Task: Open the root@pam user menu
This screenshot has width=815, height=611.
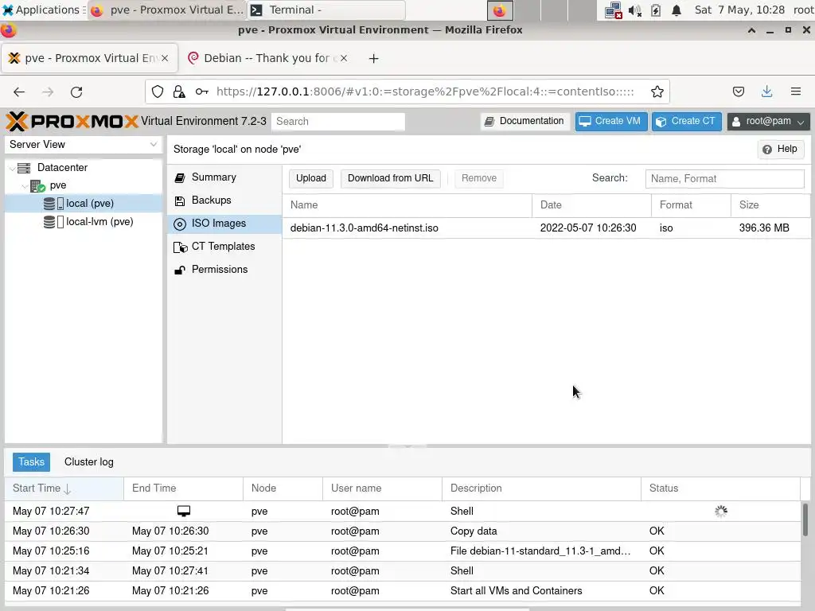Action: (768, 121)
